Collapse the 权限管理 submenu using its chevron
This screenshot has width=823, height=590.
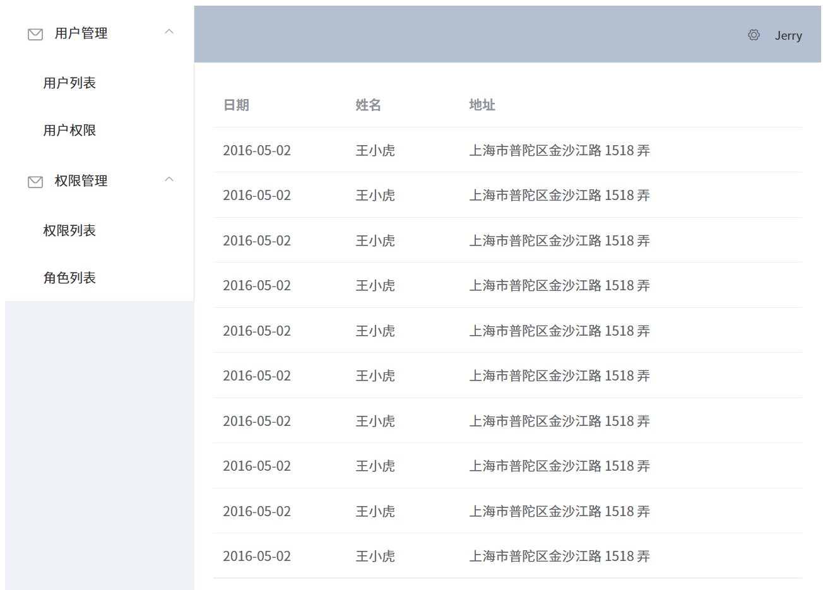[169, 179]
